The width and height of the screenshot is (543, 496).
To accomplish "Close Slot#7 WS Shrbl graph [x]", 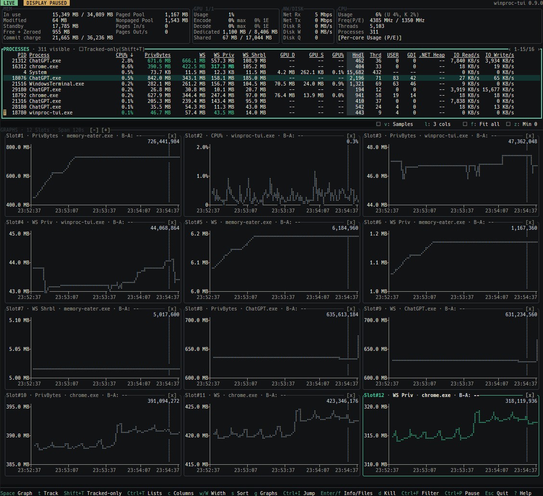I will click(172, 309).
